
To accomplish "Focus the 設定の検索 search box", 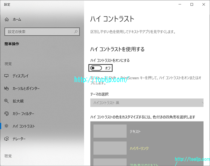I will pyautogui.click(x=42, y=32).
